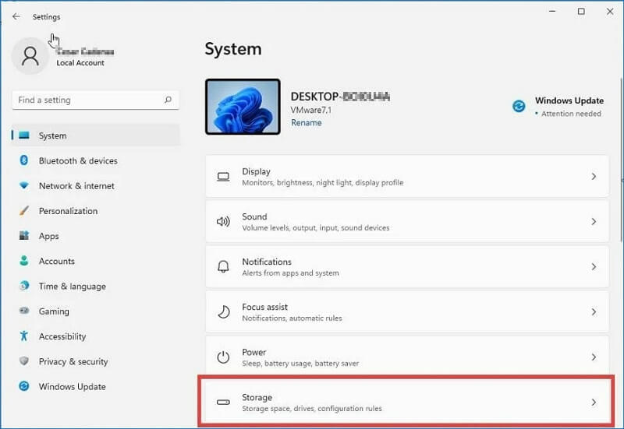The height and width of the screenshot is (429, 624).
Task: Open the Accounts section
Action: [96, 261]
